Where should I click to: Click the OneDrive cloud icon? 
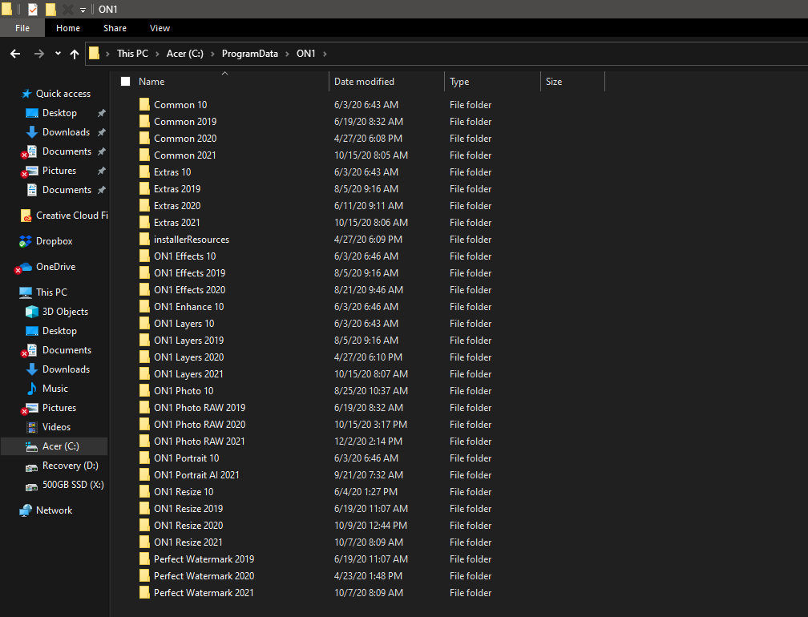pos(26,267)
